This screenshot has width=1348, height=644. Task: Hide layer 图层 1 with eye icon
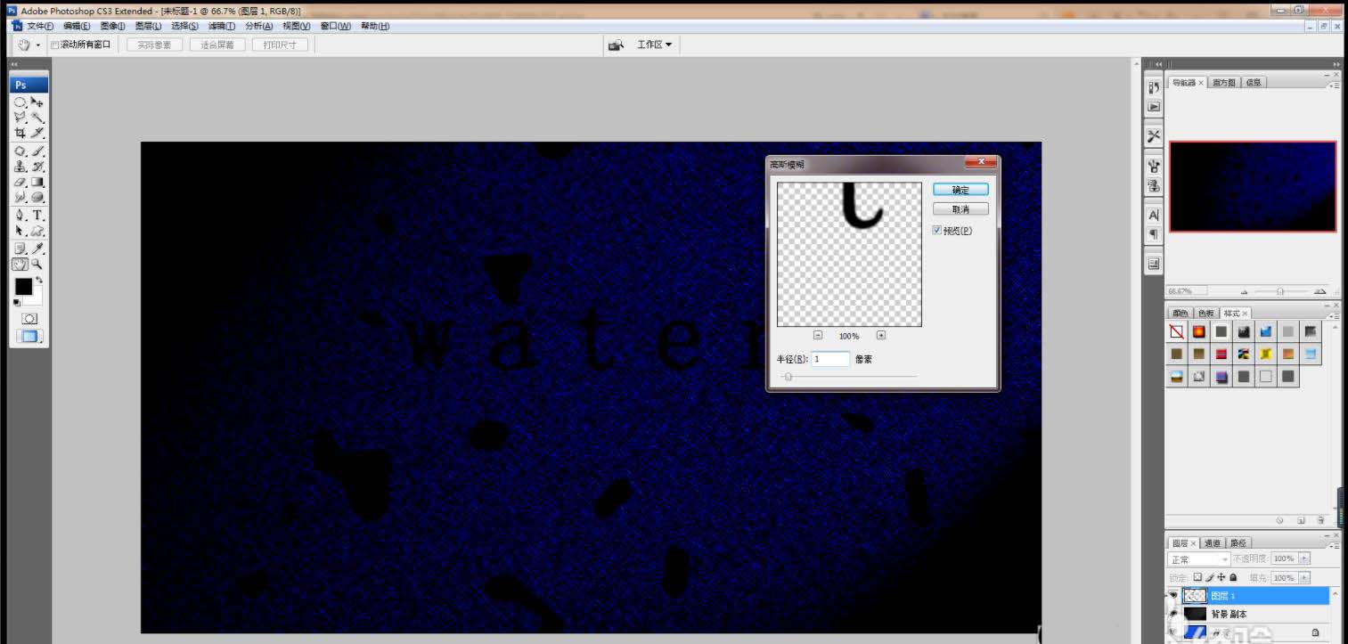[x=1173, y=596]
